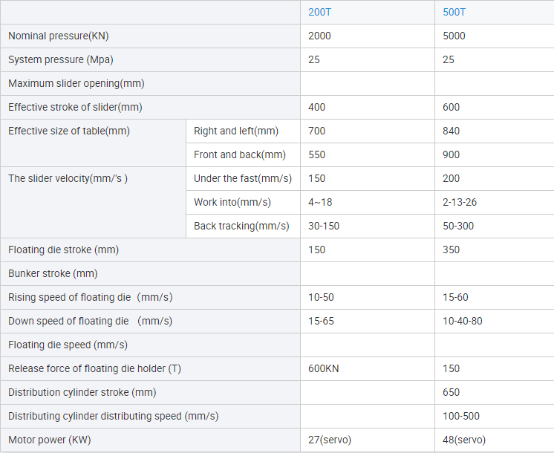Click the 48(servo) motor power value
Image resolution: width=554 pixels, height=453 pixels.
click(x=465, y=440)
